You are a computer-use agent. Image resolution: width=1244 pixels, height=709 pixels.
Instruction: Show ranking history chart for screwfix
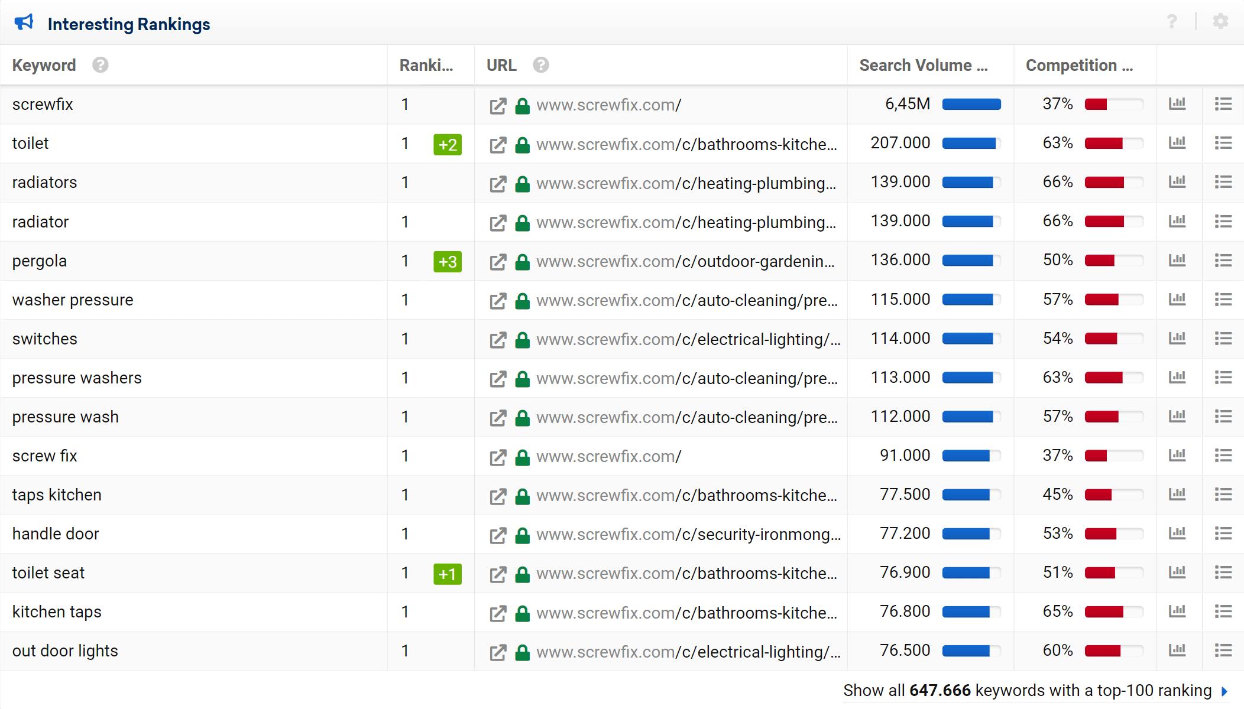pyautogui.click(x=1177, y=104)
